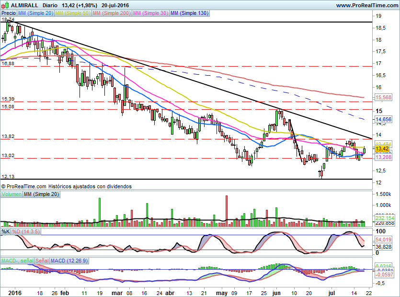Click the may month marker on time axis
This screenshot has width=400, height=297.
(x=222, y=293)
